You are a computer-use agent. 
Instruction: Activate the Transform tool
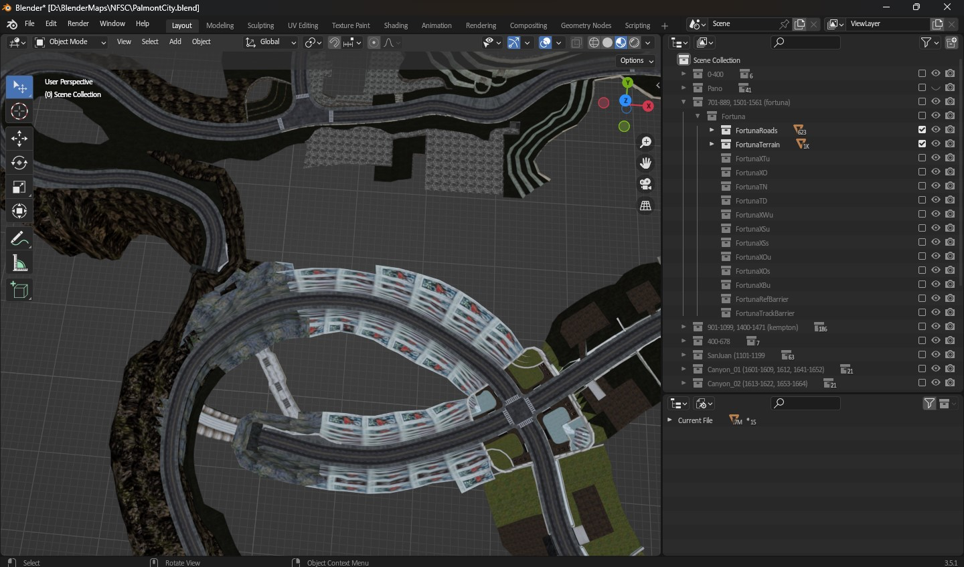pos(19,211)
